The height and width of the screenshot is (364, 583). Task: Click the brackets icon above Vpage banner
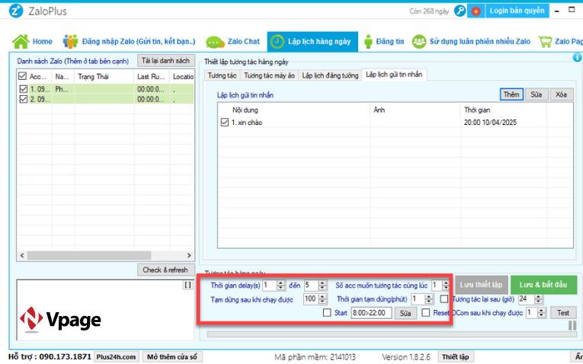point(187,285)
